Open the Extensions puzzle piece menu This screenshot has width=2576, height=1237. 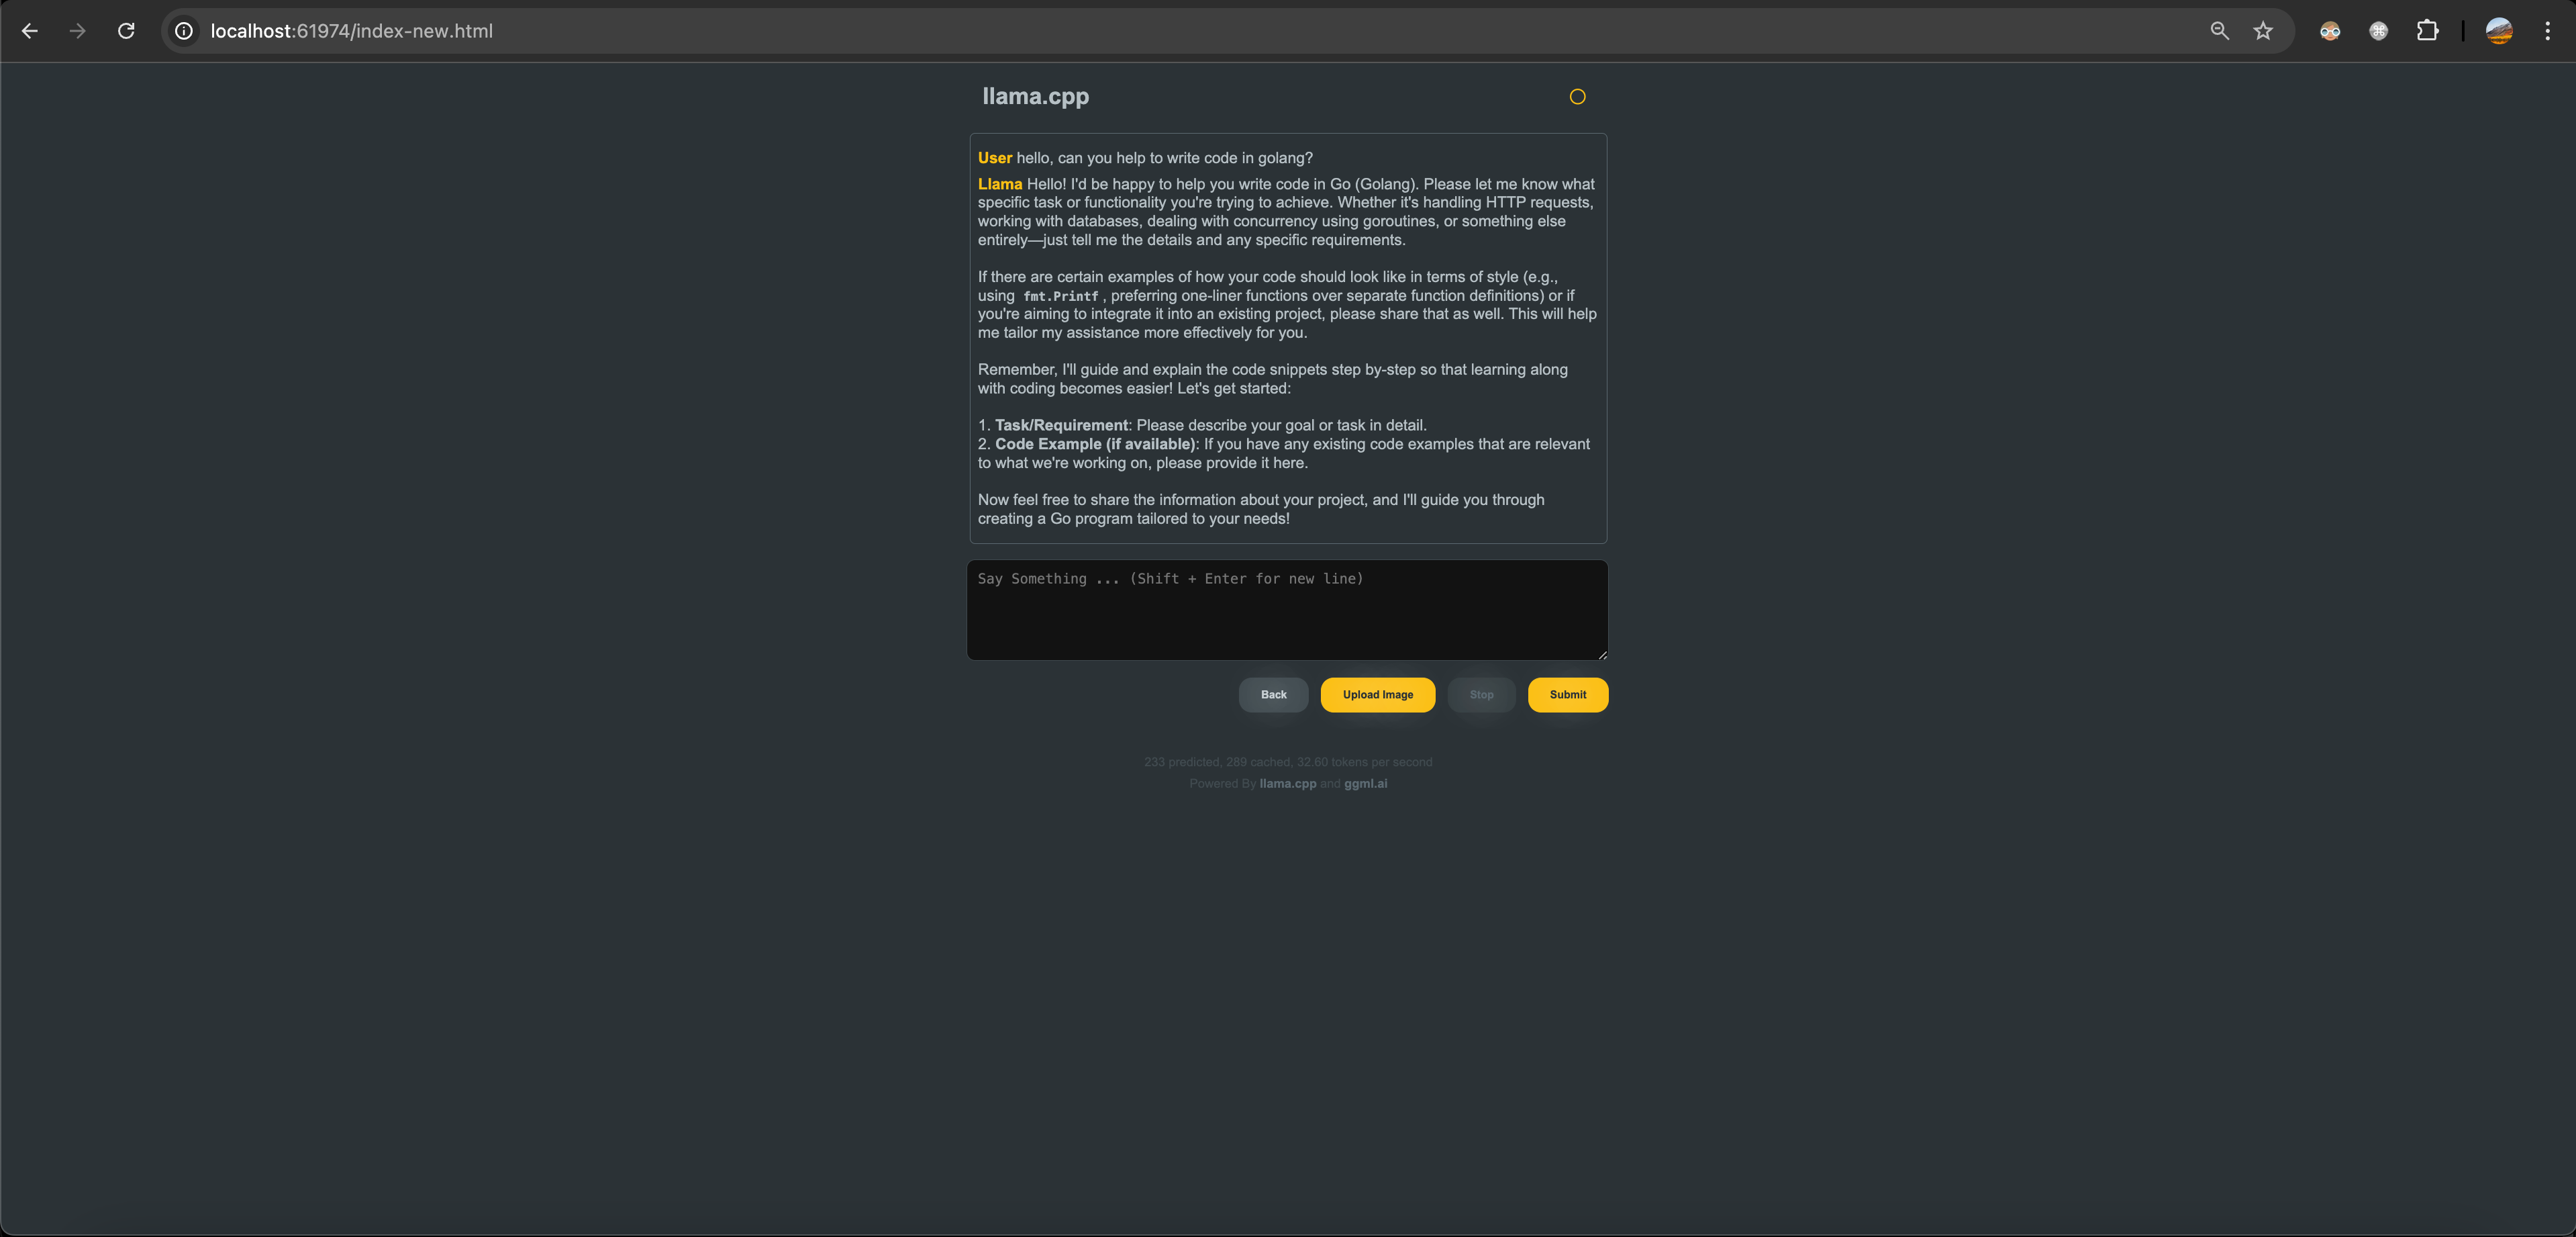pos(2427,31)
